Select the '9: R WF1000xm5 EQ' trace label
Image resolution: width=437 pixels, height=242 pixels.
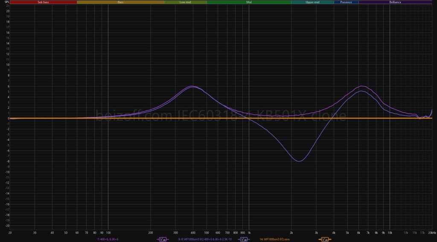tap(204, 239)
